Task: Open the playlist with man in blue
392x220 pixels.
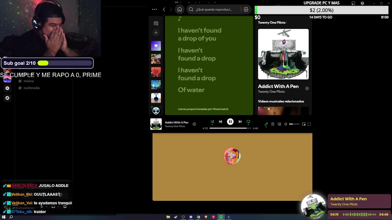Action: (156, 98)
